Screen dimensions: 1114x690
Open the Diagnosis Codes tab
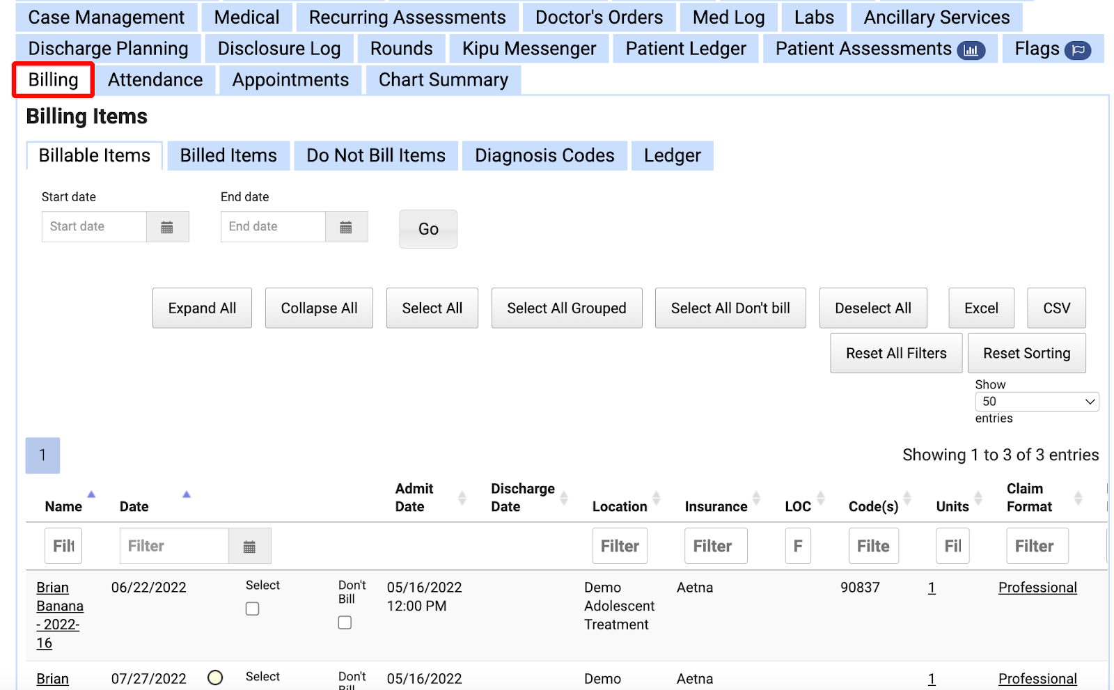coord(544,155)
